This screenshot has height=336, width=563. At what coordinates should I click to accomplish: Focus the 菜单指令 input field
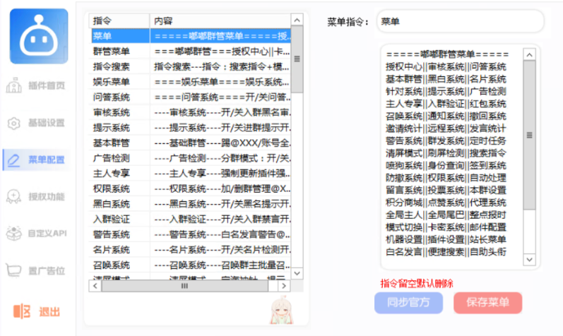461,22
